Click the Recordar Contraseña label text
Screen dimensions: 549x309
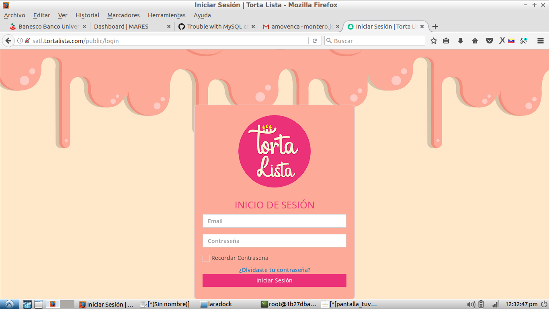(x=240, y=258)
